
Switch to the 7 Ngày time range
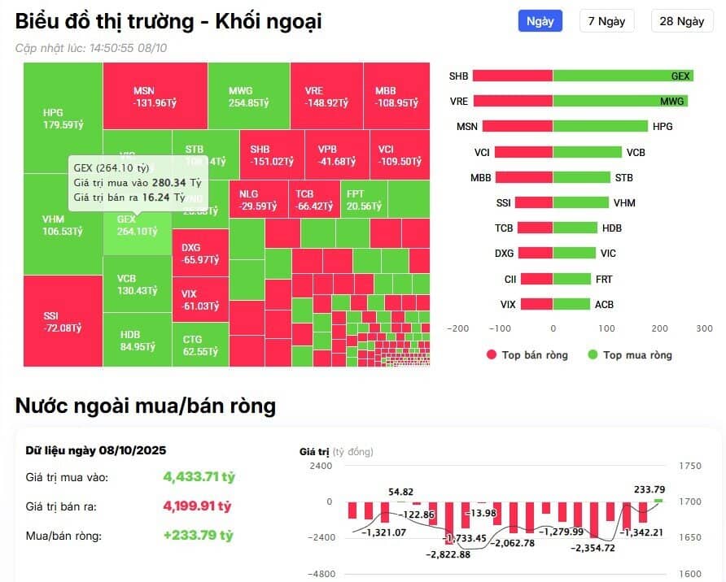pos(606,20)
